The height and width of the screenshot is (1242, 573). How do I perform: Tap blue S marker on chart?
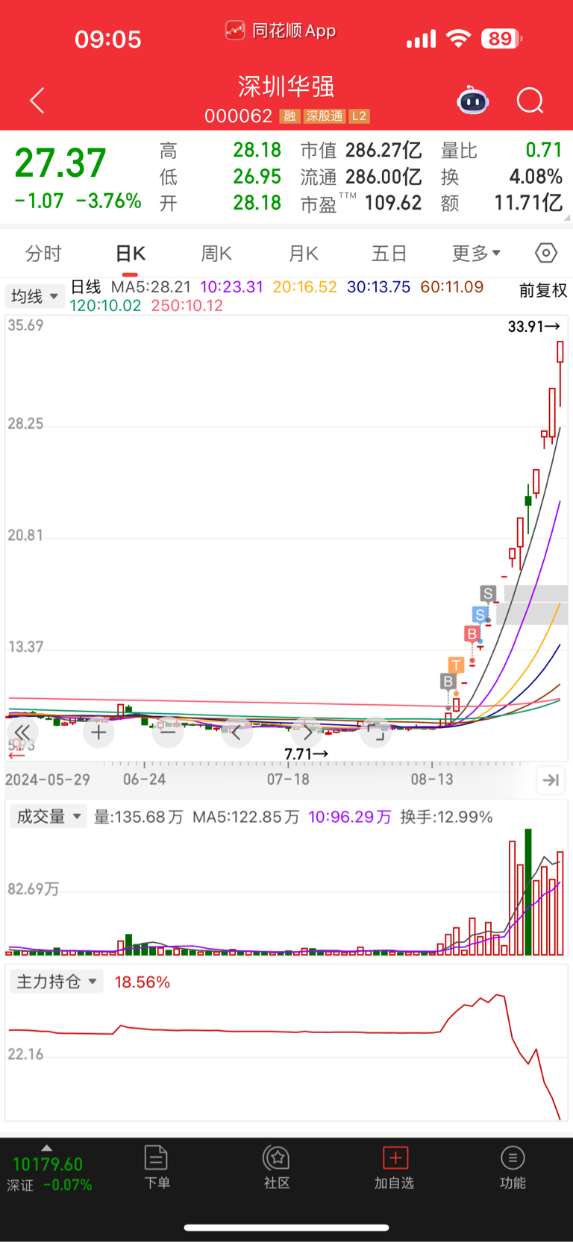[480, 615]
